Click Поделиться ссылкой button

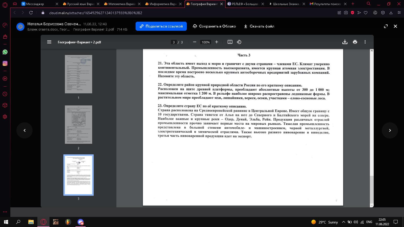(161, 26)
